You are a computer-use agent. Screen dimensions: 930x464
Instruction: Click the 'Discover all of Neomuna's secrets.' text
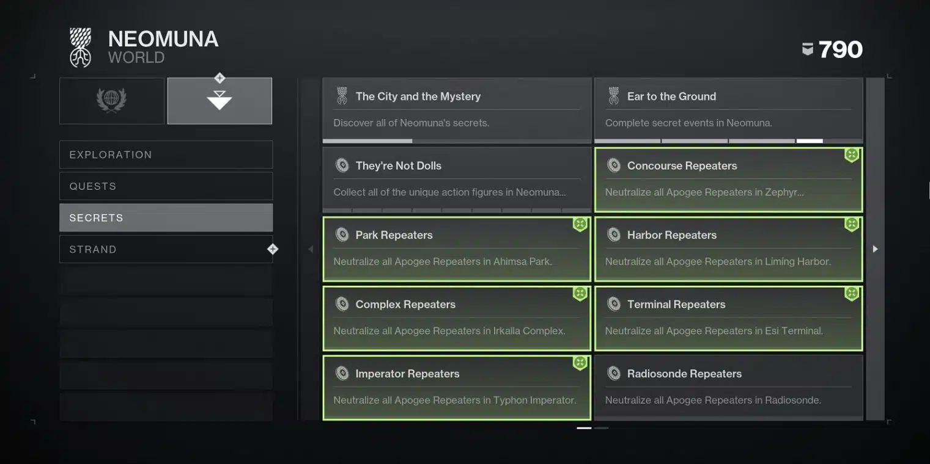(411, 123)
